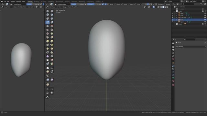
Task: Open Sculpt Mode selector in main viewport
Action: point(51,7)
